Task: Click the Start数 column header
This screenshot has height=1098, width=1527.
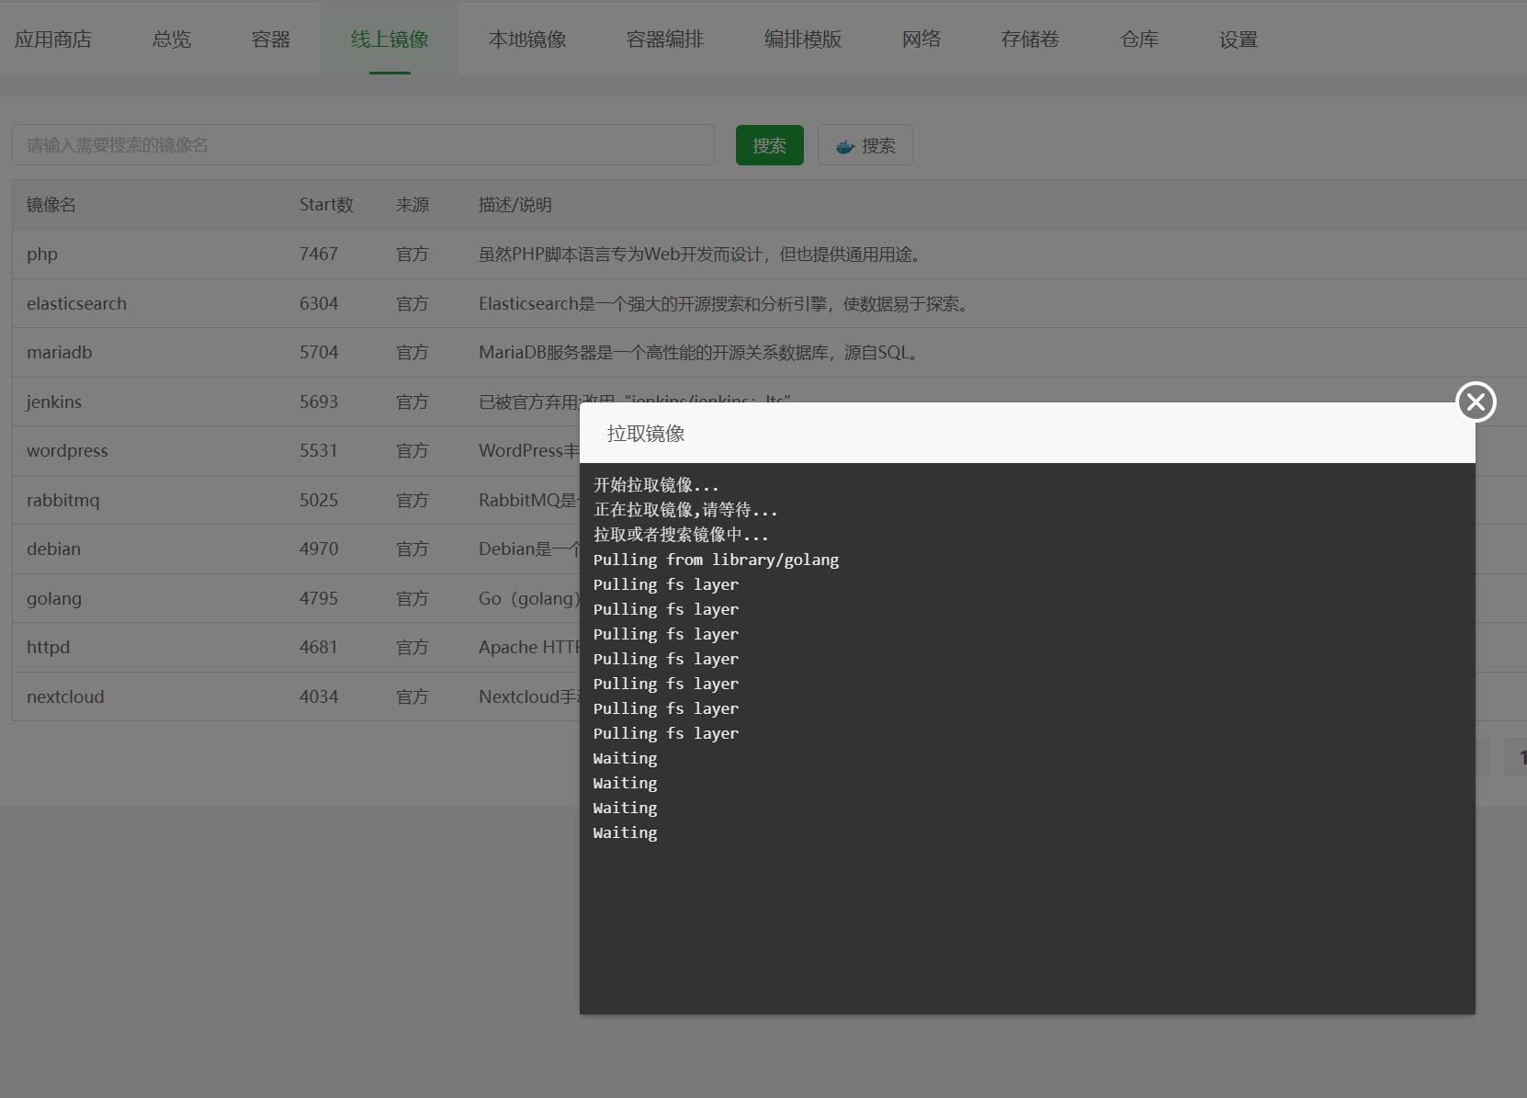Action: pos(326,205)
